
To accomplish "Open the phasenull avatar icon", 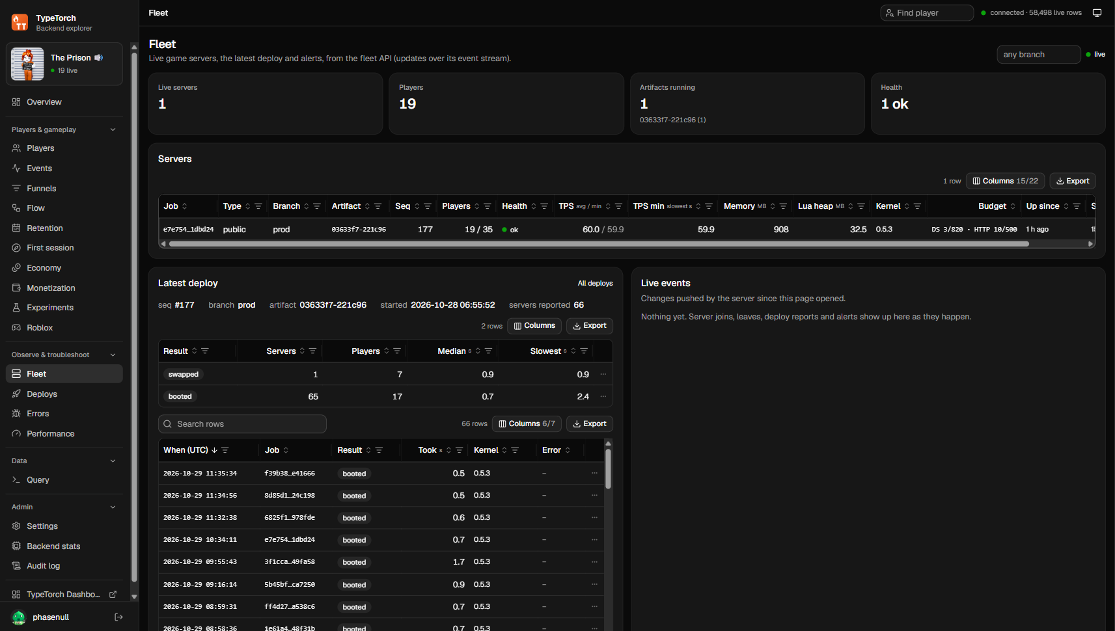I will point(19,617).
